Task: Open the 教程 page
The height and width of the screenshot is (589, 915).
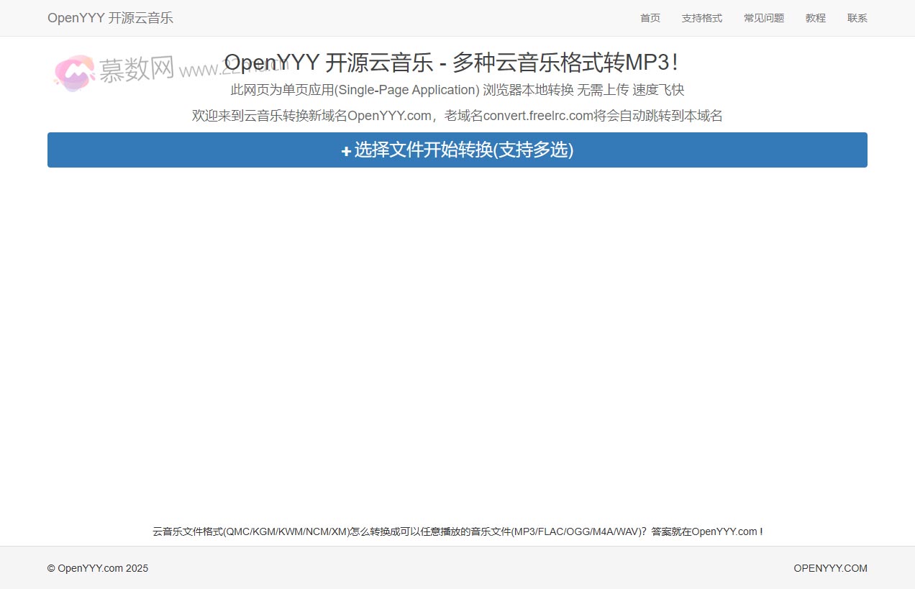Action: [x=815, y=18]
